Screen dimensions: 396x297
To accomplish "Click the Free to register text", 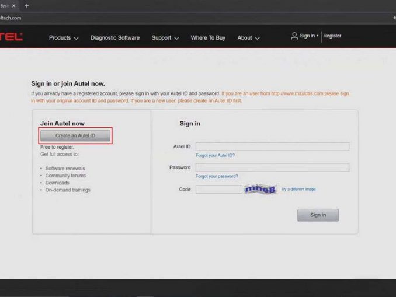I will (57, 147).
